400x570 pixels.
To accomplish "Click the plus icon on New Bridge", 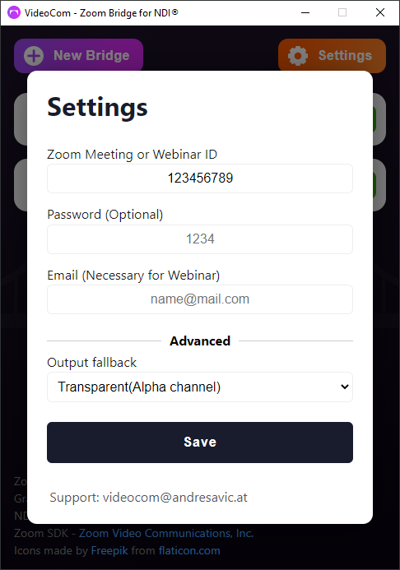I will tap(34, 56).
